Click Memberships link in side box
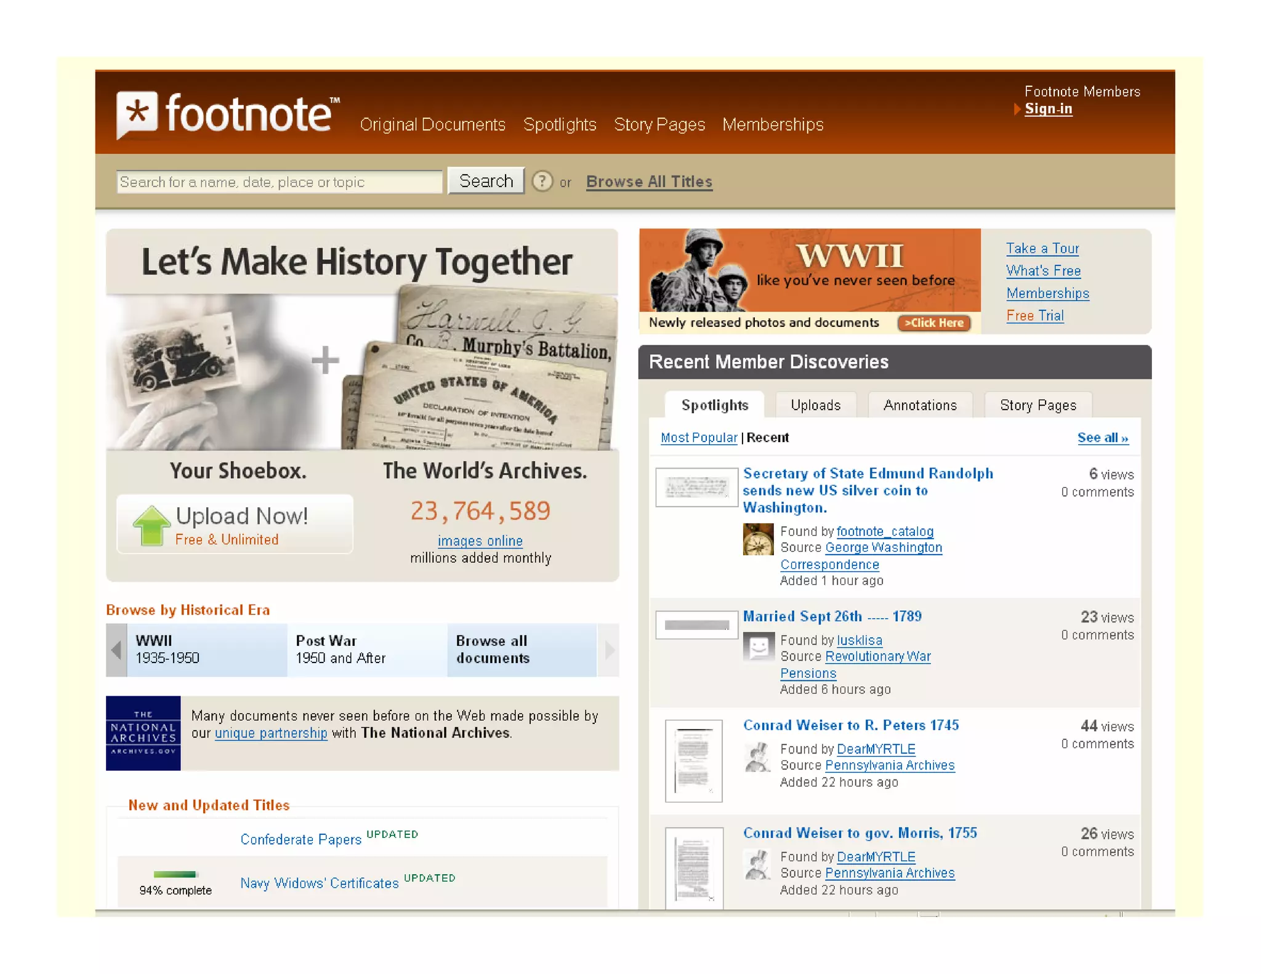The height and width of the screenshot is (974, 1261). coord(1047,293)
